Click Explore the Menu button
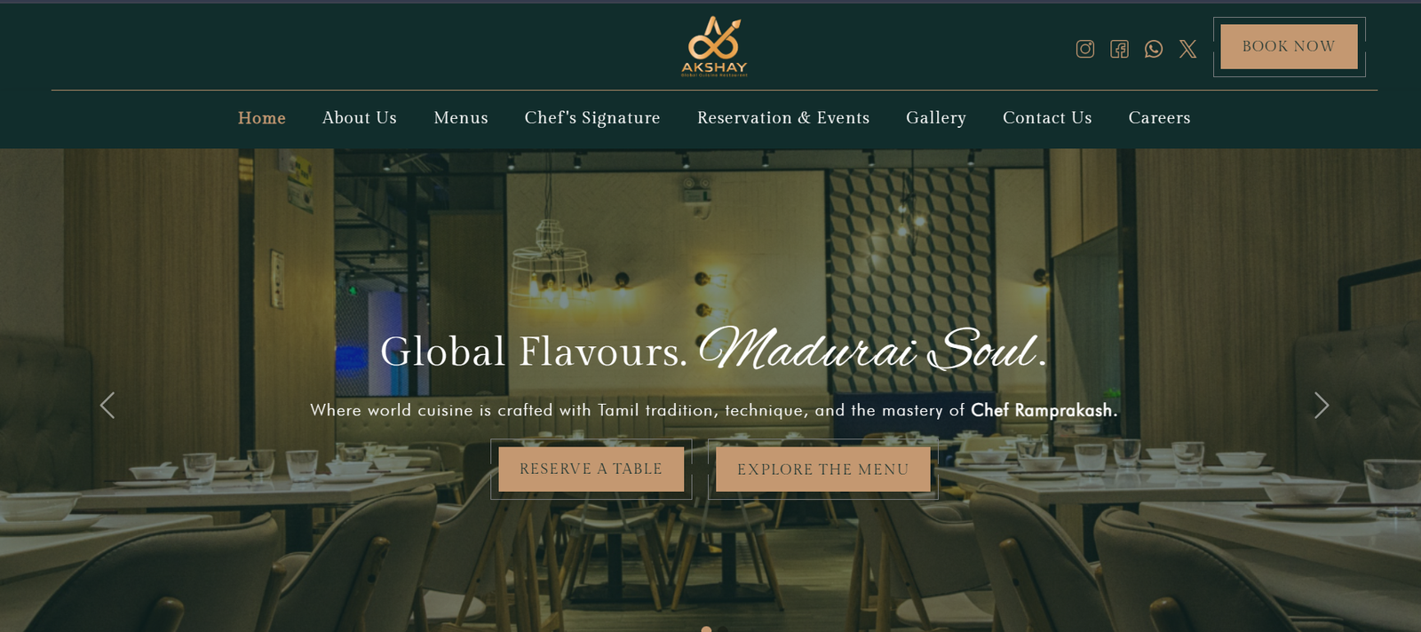The image size is (1421, 632). click(823, 469)
